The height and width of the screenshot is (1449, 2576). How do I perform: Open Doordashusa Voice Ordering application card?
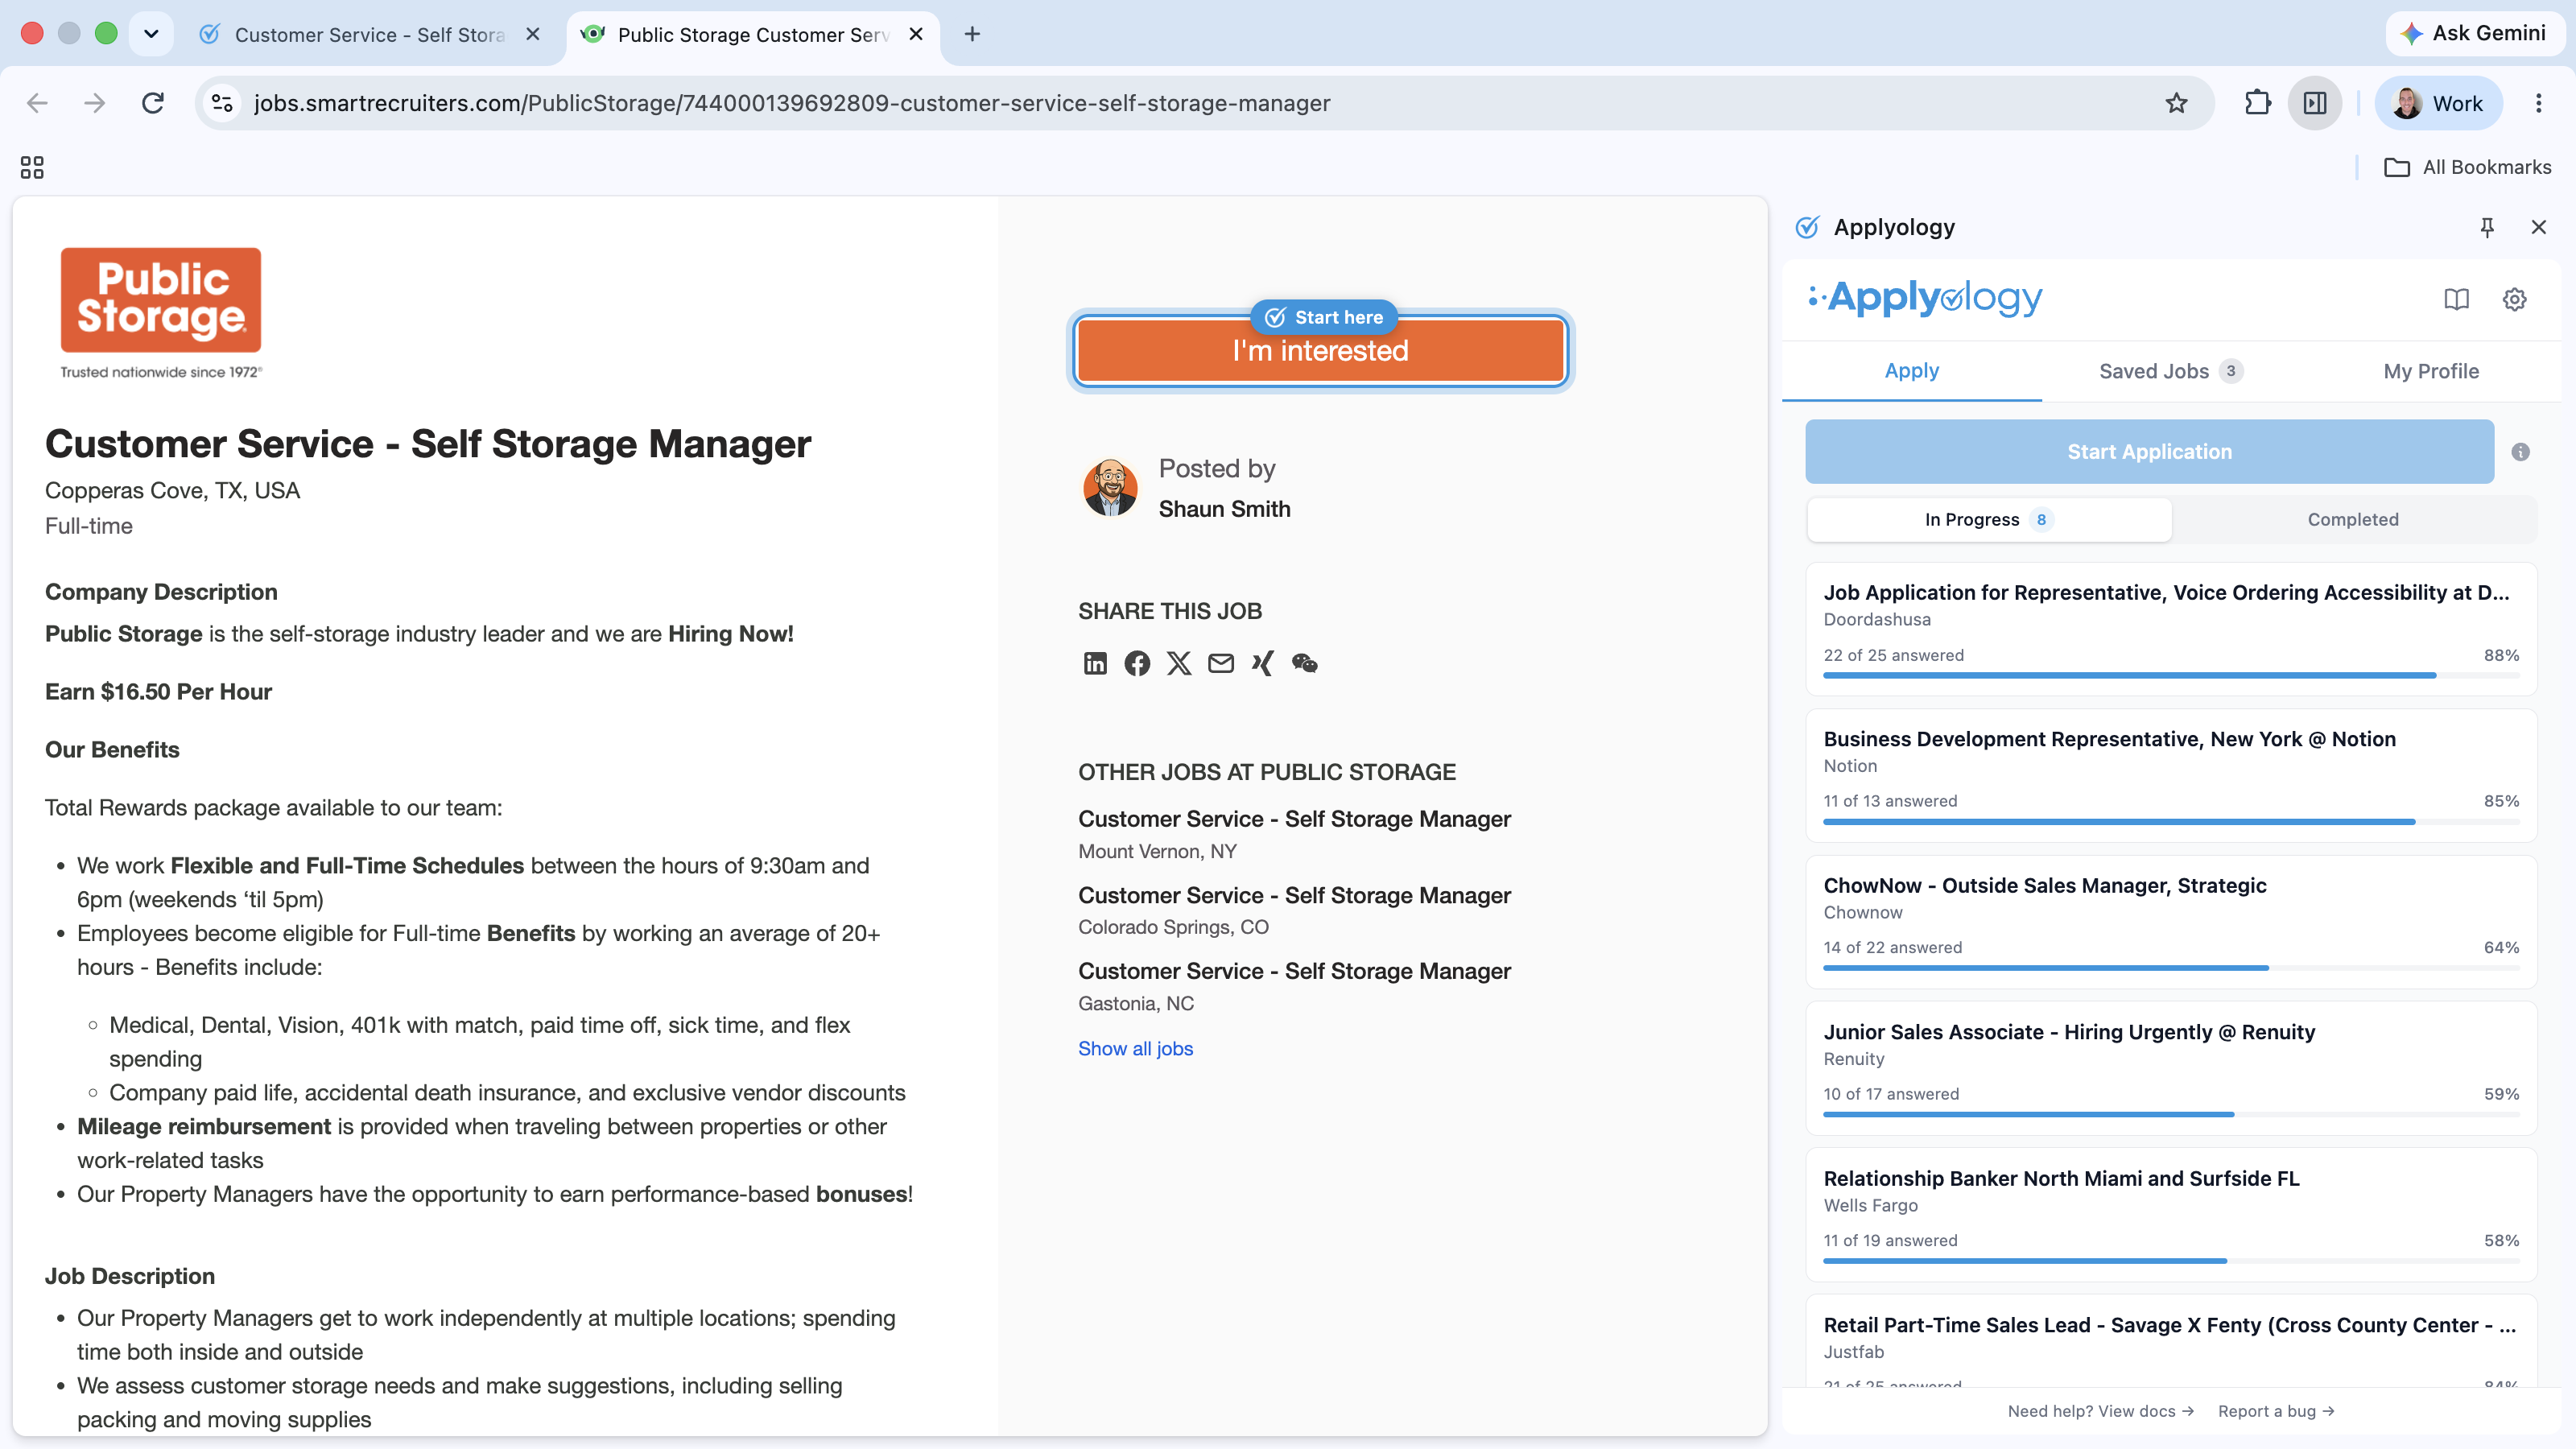pos(2170,629)
